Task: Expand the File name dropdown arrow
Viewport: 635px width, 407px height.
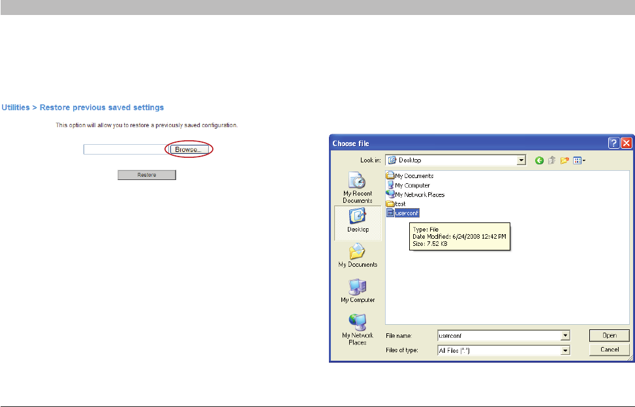Action: pyautogui.click(x=565, y=335)
